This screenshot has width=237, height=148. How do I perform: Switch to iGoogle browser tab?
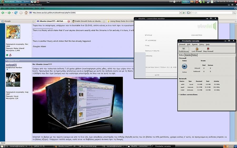click(18, 21)
